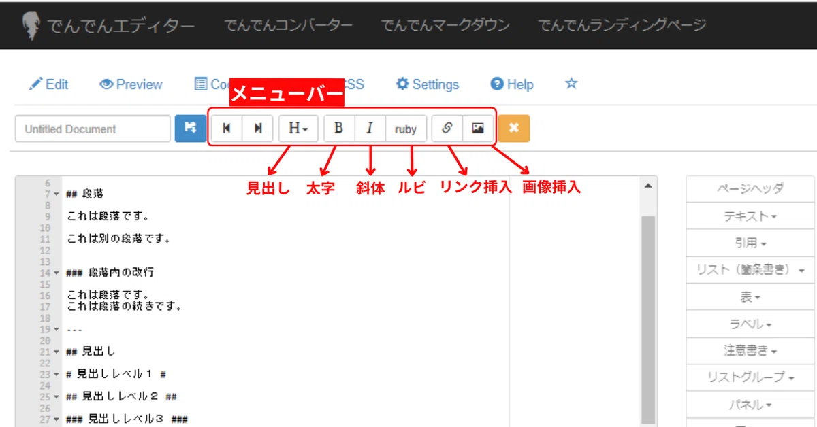This screenshot has width=817, height=427.
Task: Click the でんでんエディター logo
Action: [108, 26]
